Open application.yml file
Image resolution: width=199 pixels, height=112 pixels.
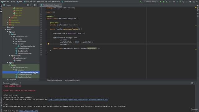(x=20, y=58)
